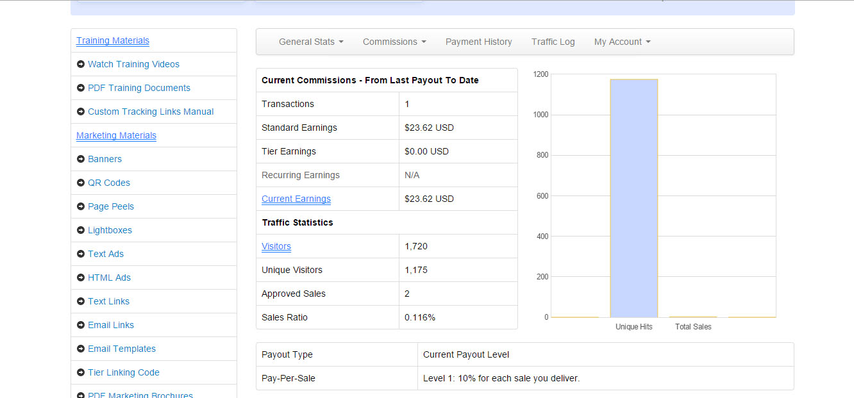854x398 pixels.
Task: Click the arrow icon next to Banners
Action: point(81,159)
